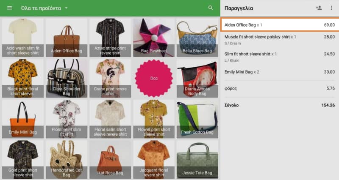Tap the add customer icon
The height and width of the screenshot is (180, 339).
319,8
